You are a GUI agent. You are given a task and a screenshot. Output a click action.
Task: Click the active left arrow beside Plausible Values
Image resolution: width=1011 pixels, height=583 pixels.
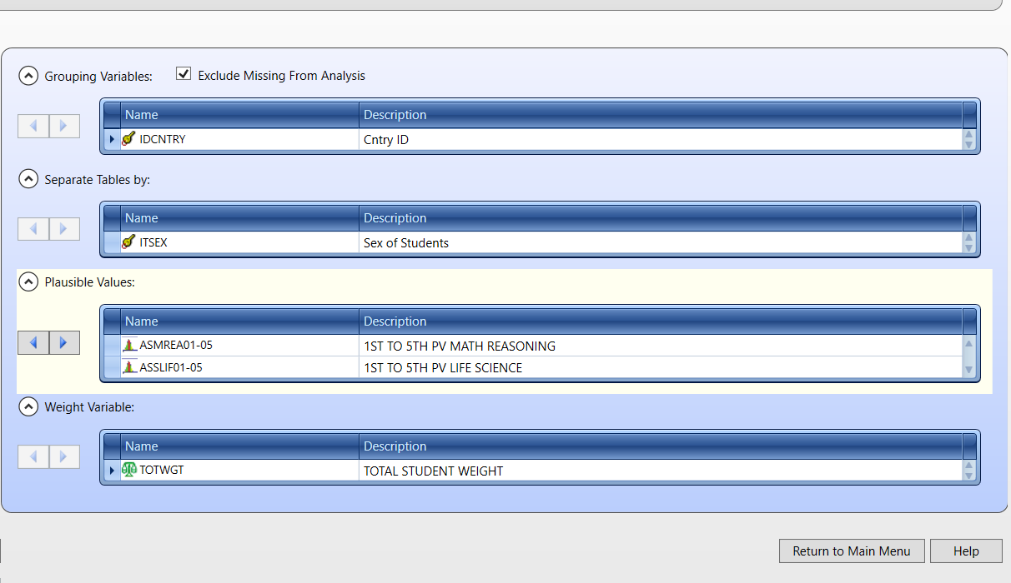tap(33, 342)
